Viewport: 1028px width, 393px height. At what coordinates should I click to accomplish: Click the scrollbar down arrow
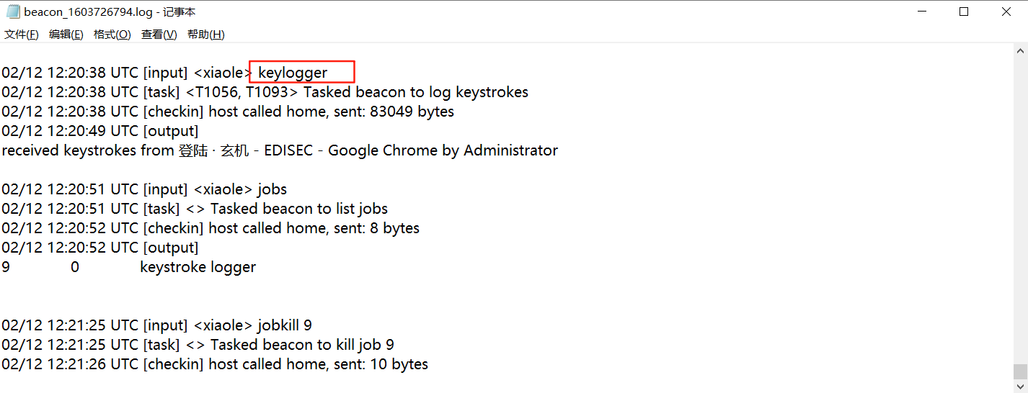coord(1020,386)
